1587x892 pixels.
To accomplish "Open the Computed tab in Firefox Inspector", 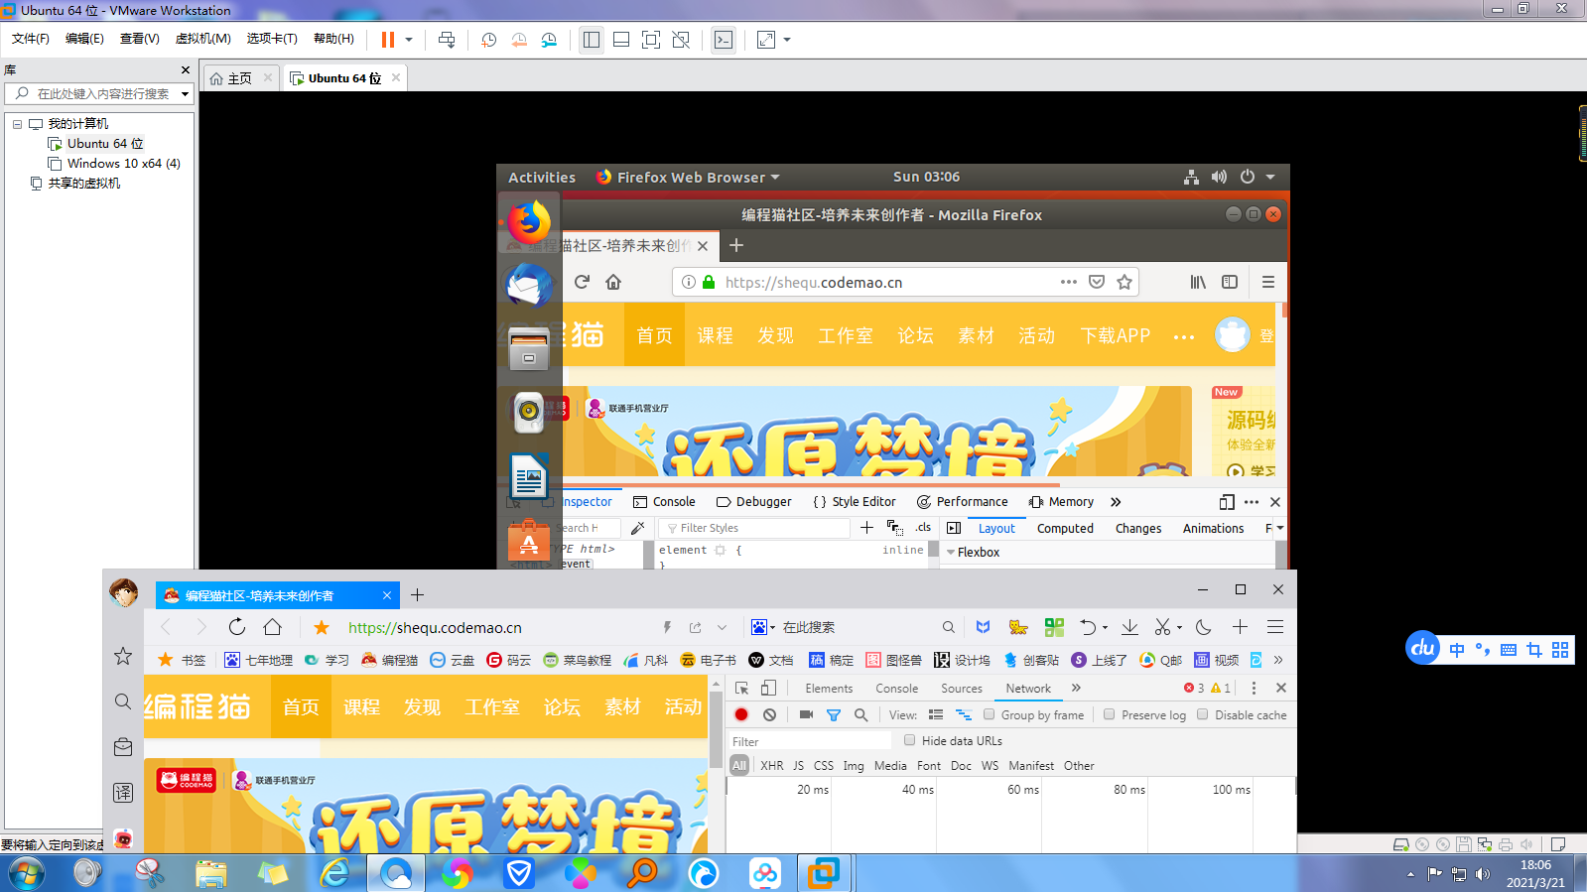I will pyautogui.click(x=1065, y=528).
